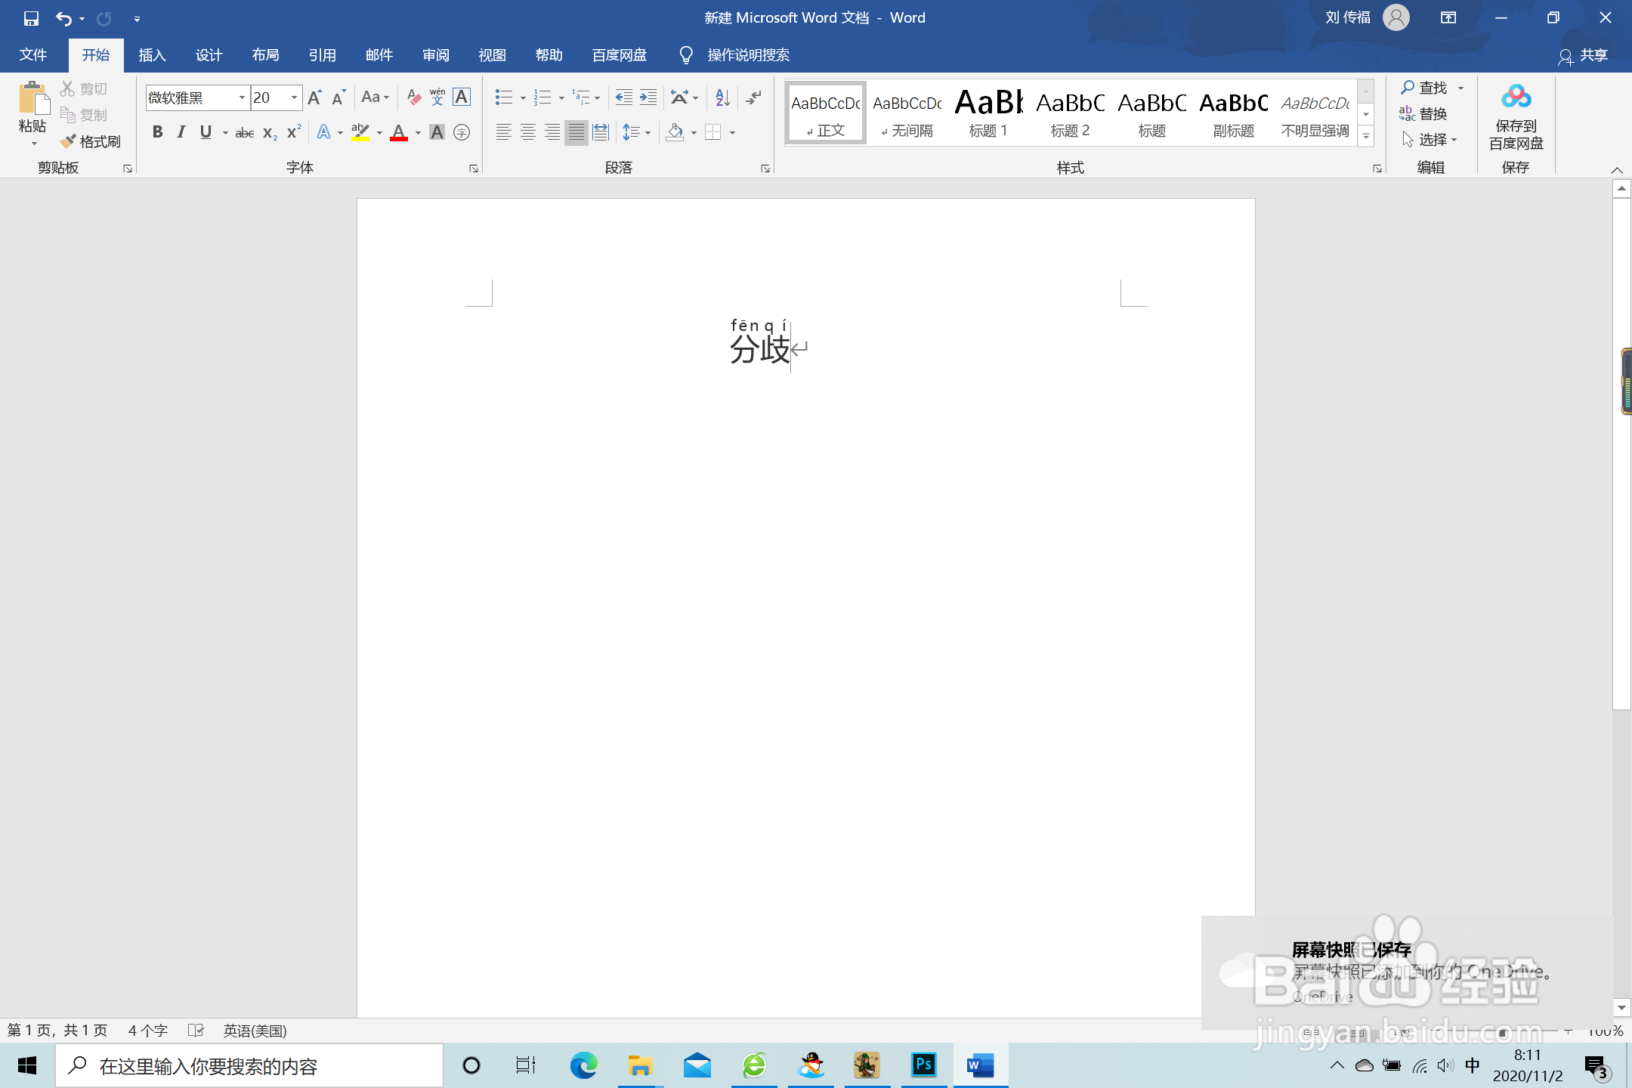Open the text effects A icon

(x=323, y=132)
